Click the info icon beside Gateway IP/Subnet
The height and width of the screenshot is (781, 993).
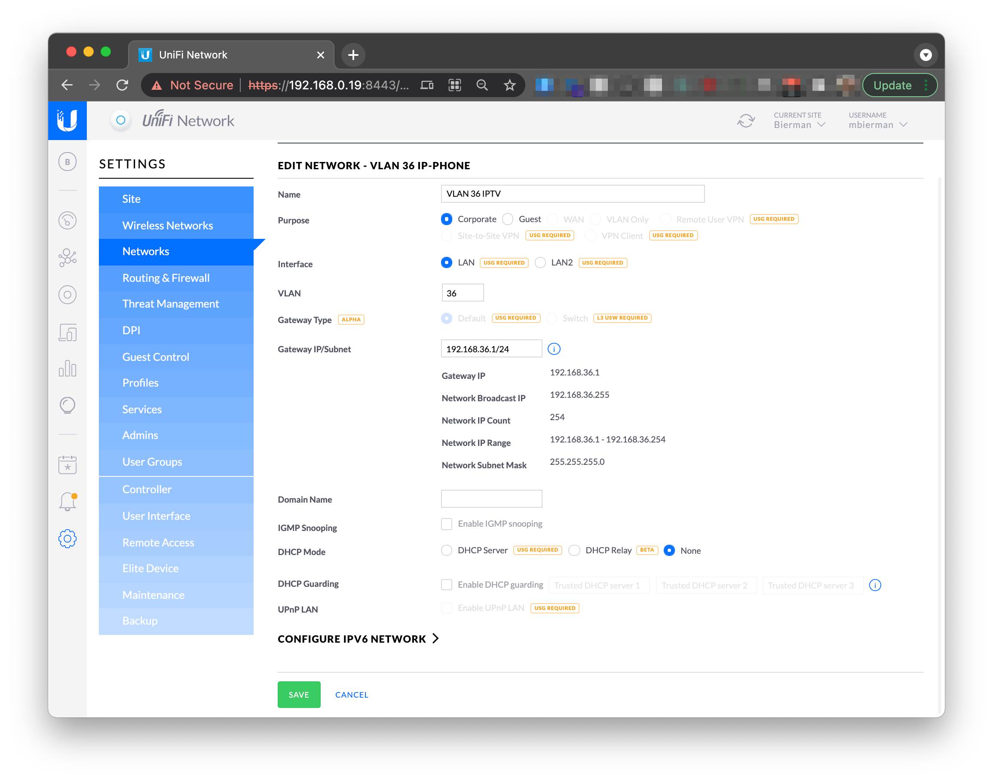[x=554, y=349]
